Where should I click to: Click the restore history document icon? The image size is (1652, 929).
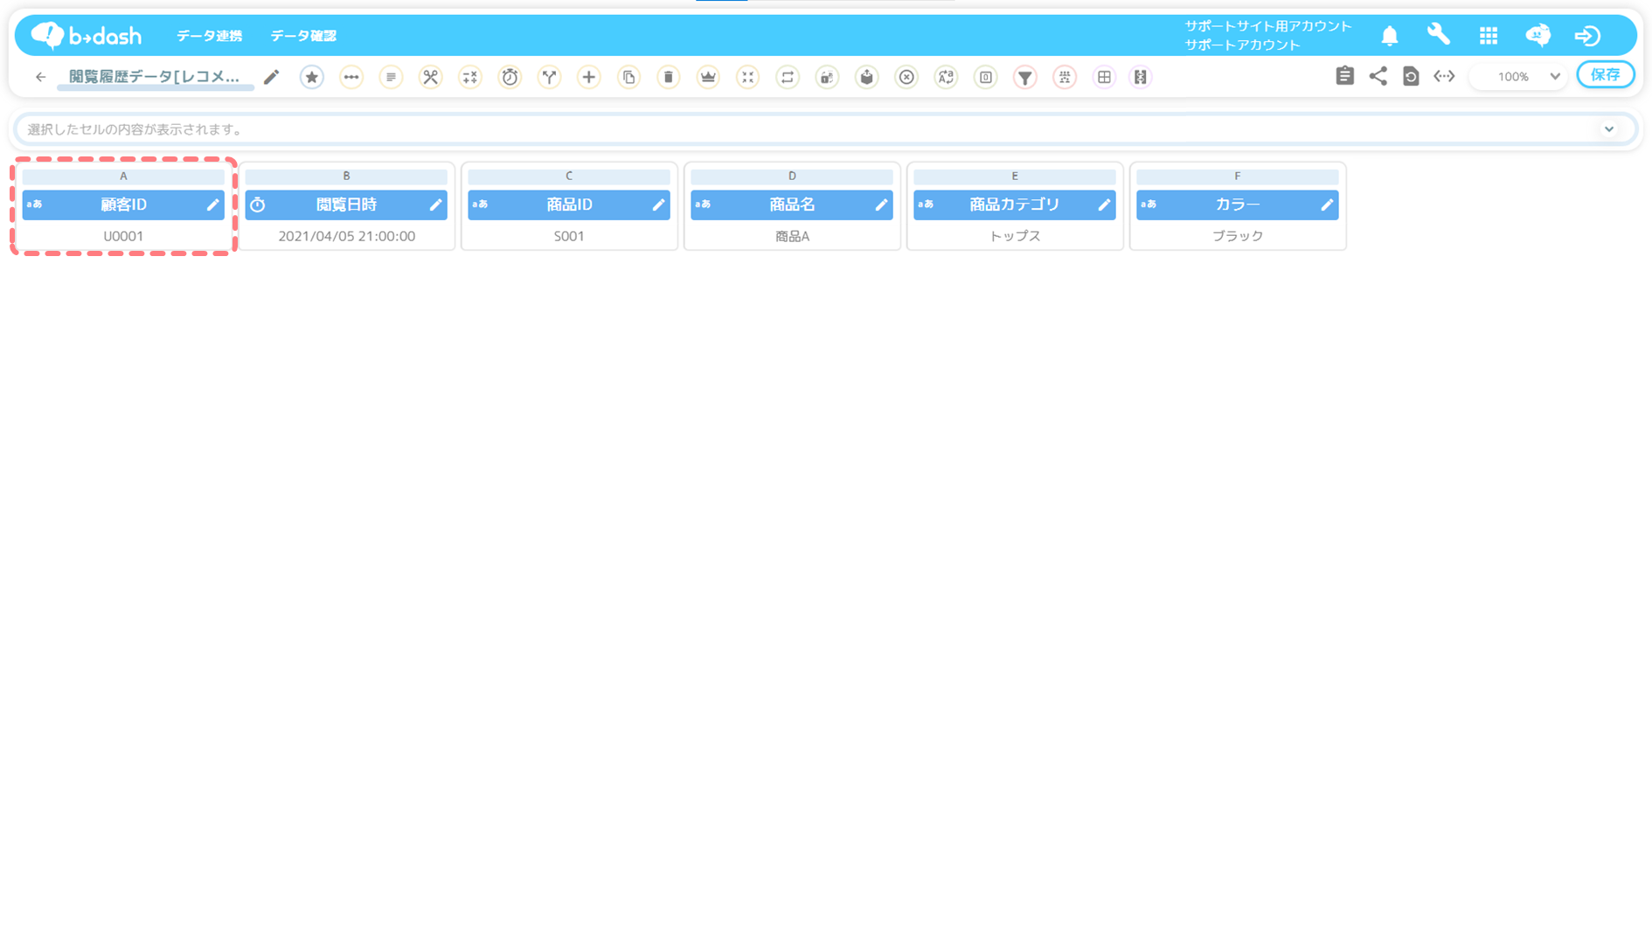pos(1411,76)
